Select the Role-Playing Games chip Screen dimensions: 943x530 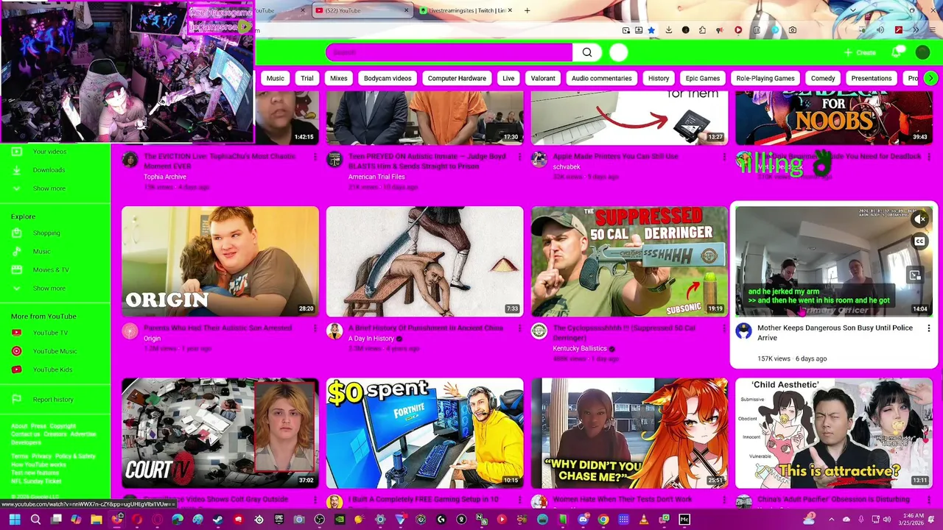click(x=765, y=78)
